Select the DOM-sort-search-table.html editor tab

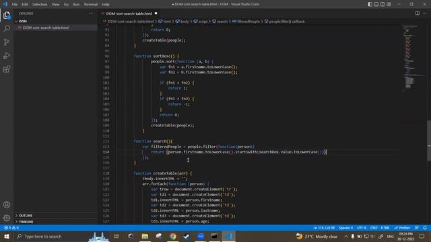129,13
